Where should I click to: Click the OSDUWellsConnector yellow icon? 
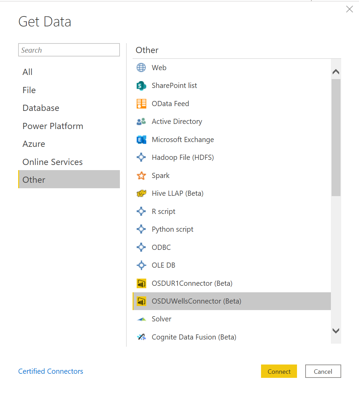click(x=141, y=301)
